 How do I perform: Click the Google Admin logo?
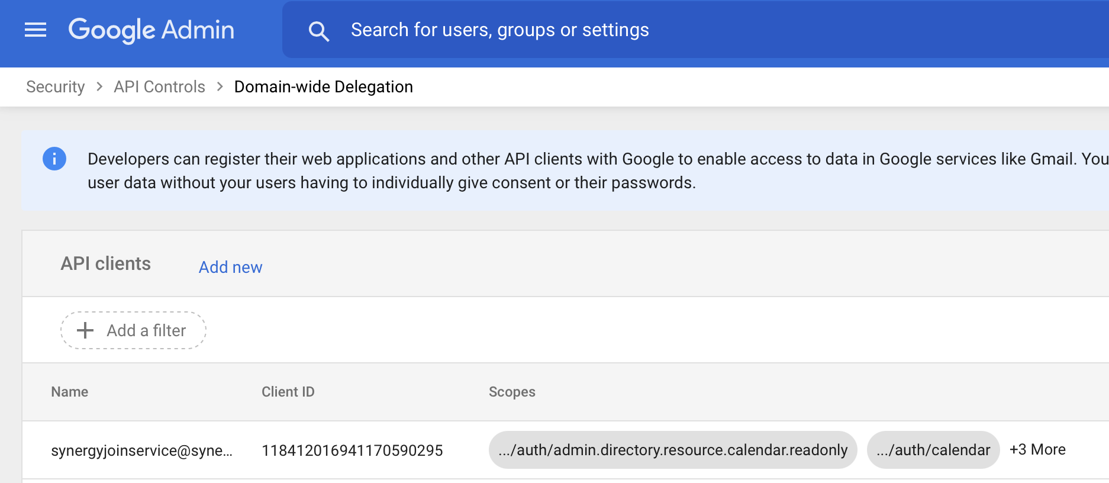point(151,30)
